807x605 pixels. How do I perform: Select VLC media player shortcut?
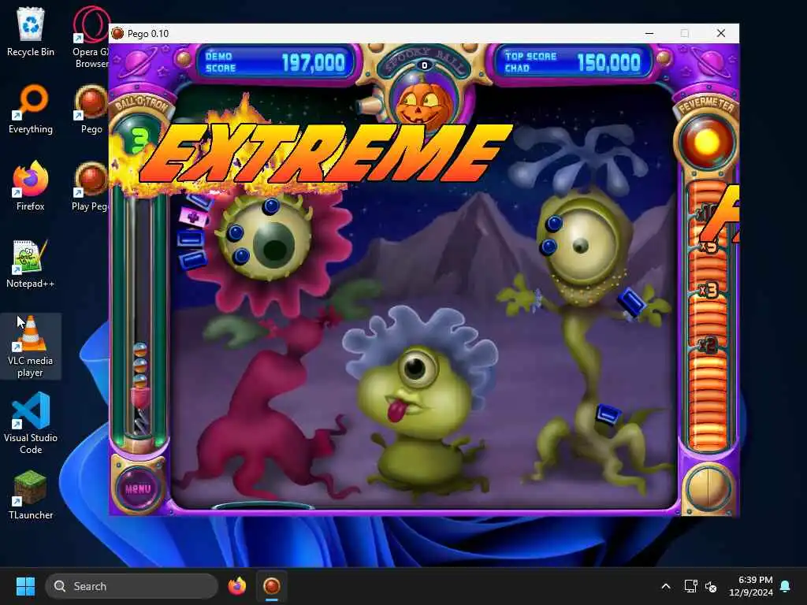(x=31, y=346)
